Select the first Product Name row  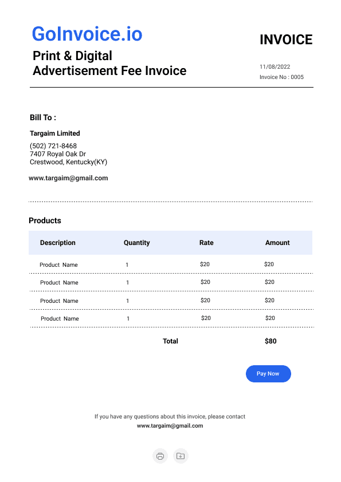point(171,264)
